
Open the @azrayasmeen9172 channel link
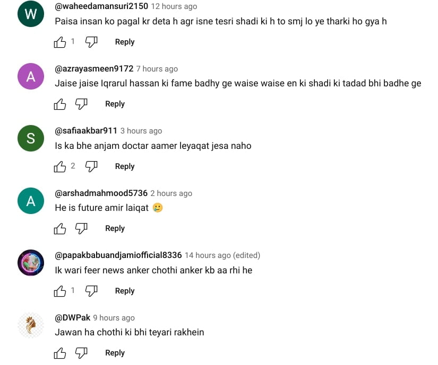pos(94,69)
